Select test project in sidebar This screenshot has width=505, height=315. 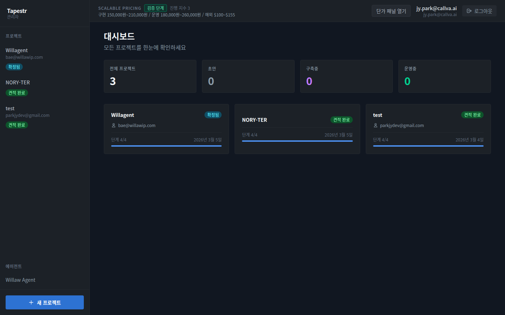coord(10,108)
